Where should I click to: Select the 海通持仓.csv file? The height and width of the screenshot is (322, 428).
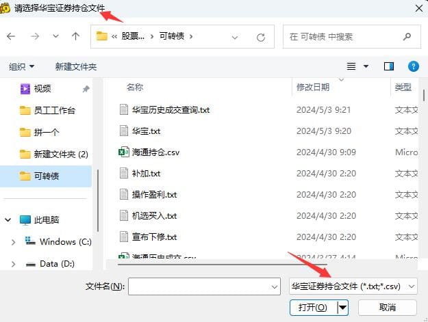[156, 152]
